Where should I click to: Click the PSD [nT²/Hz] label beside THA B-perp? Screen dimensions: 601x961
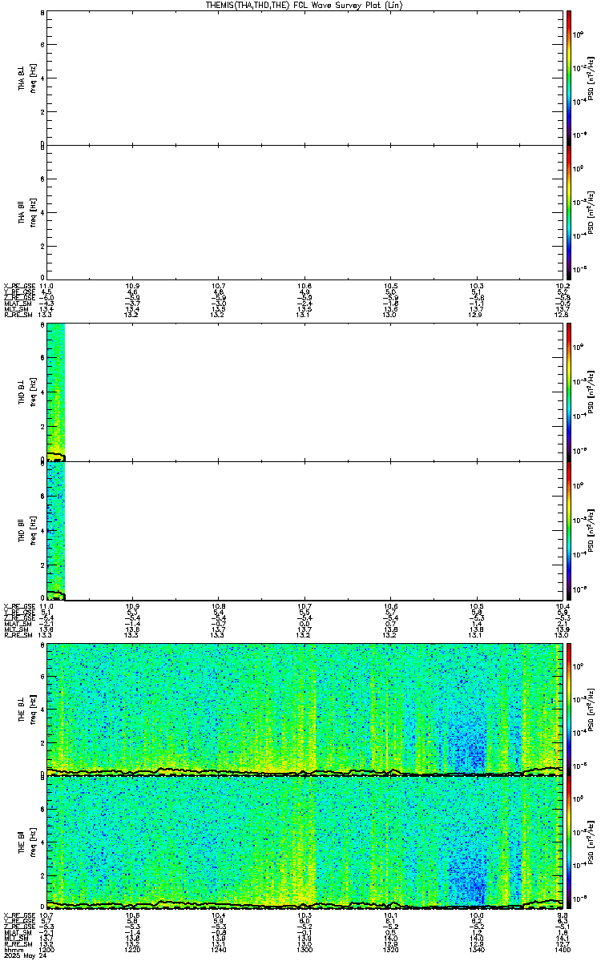click(591, 78)
